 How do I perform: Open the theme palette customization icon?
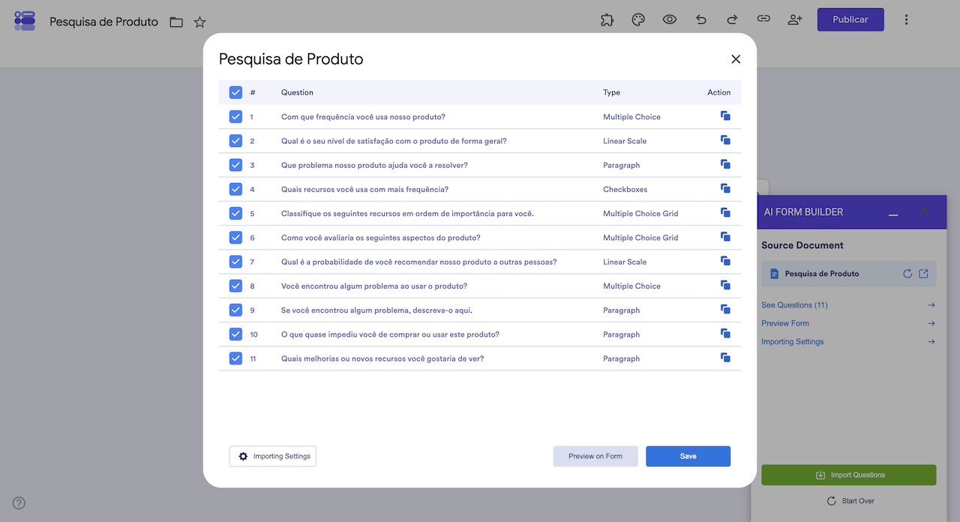click(x=638, y=19)
